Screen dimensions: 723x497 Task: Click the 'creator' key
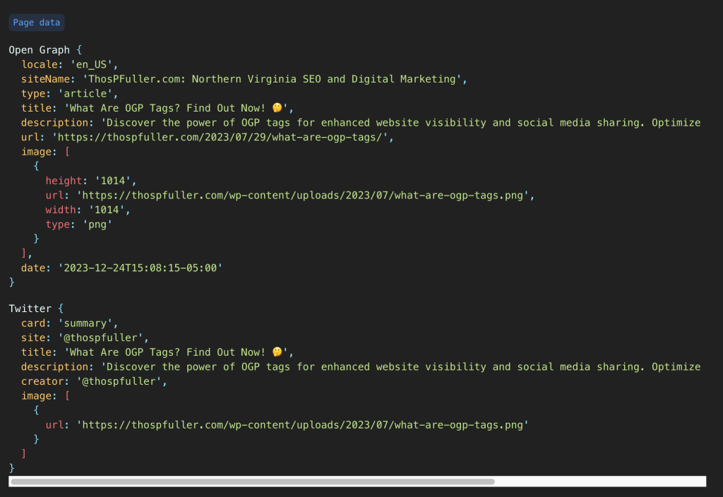42,381
